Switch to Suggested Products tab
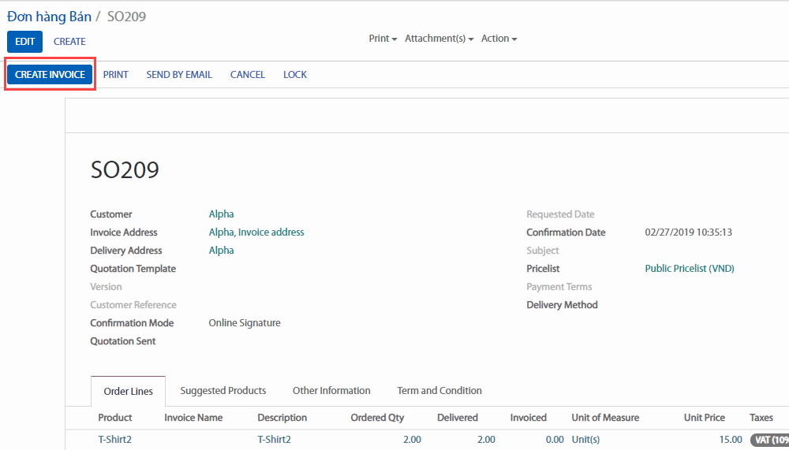Screen dimensions: 789x450 tap(222, 391)
